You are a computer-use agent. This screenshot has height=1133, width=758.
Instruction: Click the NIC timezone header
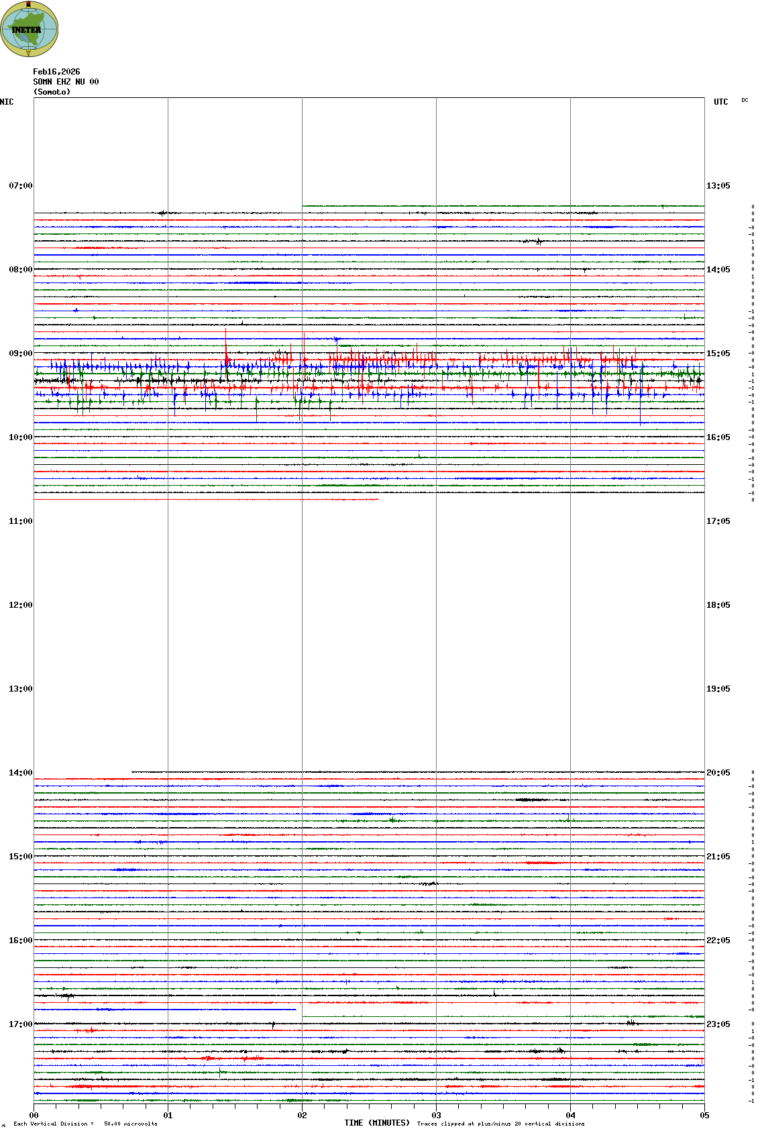click(x=7, y=102)
